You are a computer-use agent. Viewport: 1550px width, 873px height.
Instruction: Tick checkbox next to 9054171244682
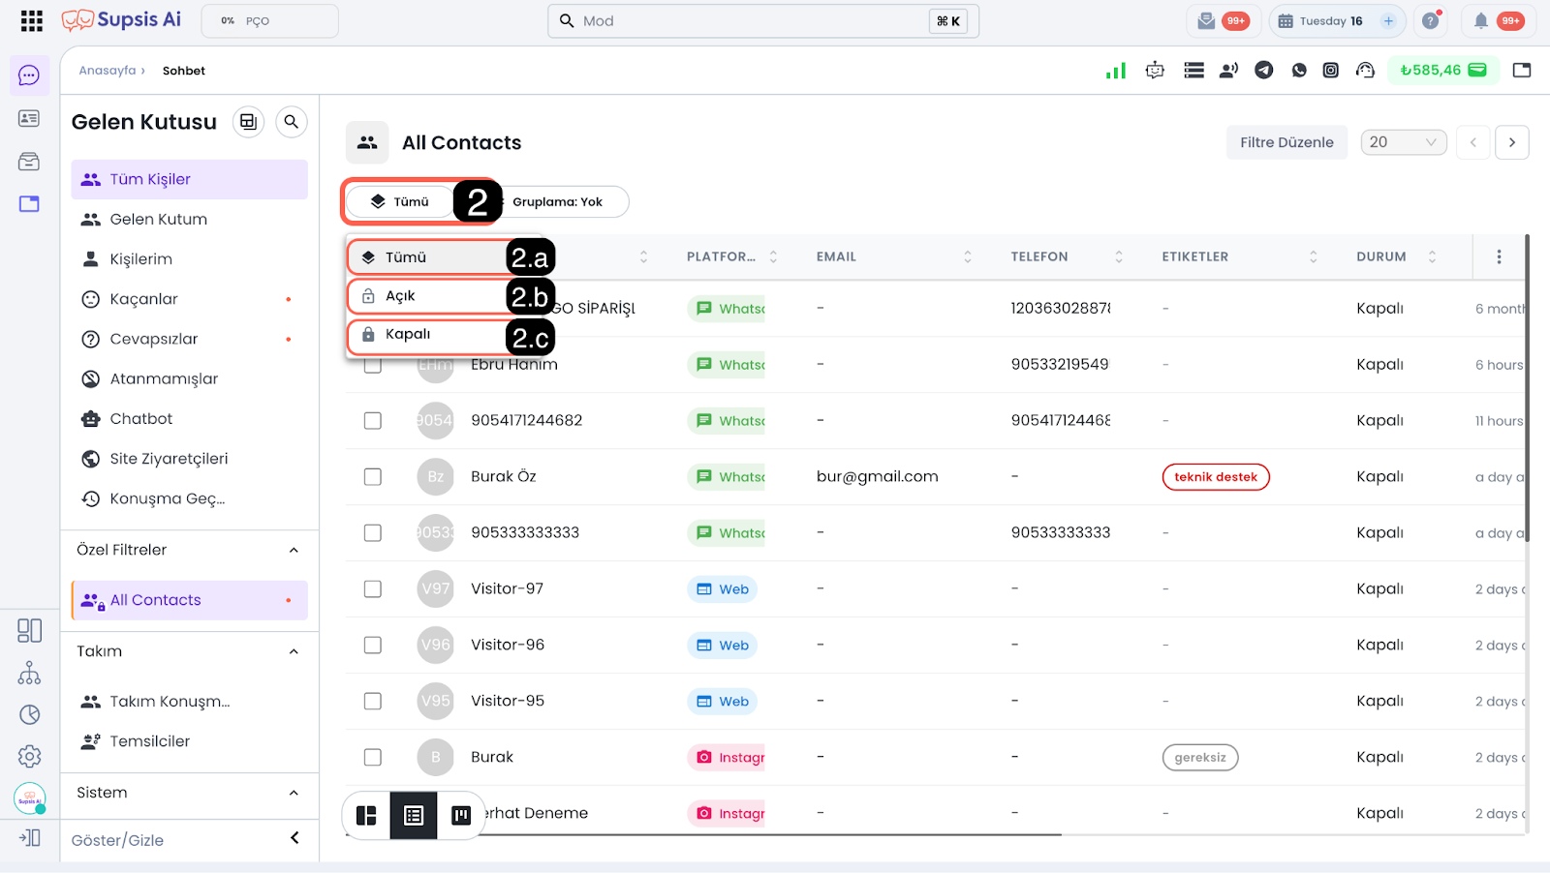[373, 420]
